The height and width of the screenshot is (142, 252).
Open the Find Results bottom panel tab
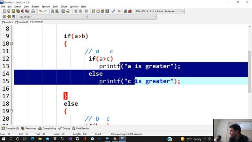80,128
